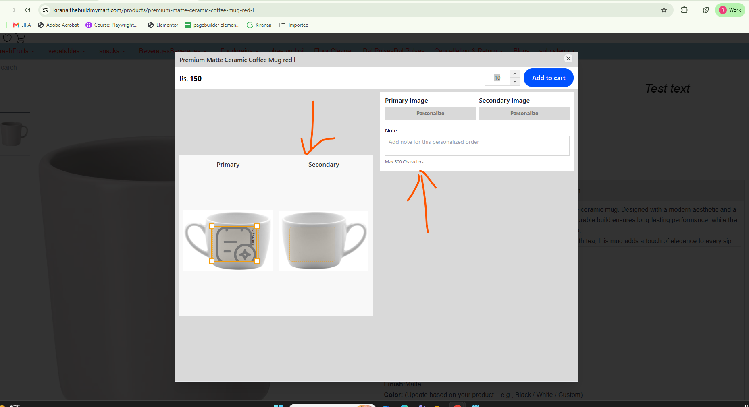Select the secondary mug preview image
The width and height of the screenshot is (749, 407).
[324, 240]
